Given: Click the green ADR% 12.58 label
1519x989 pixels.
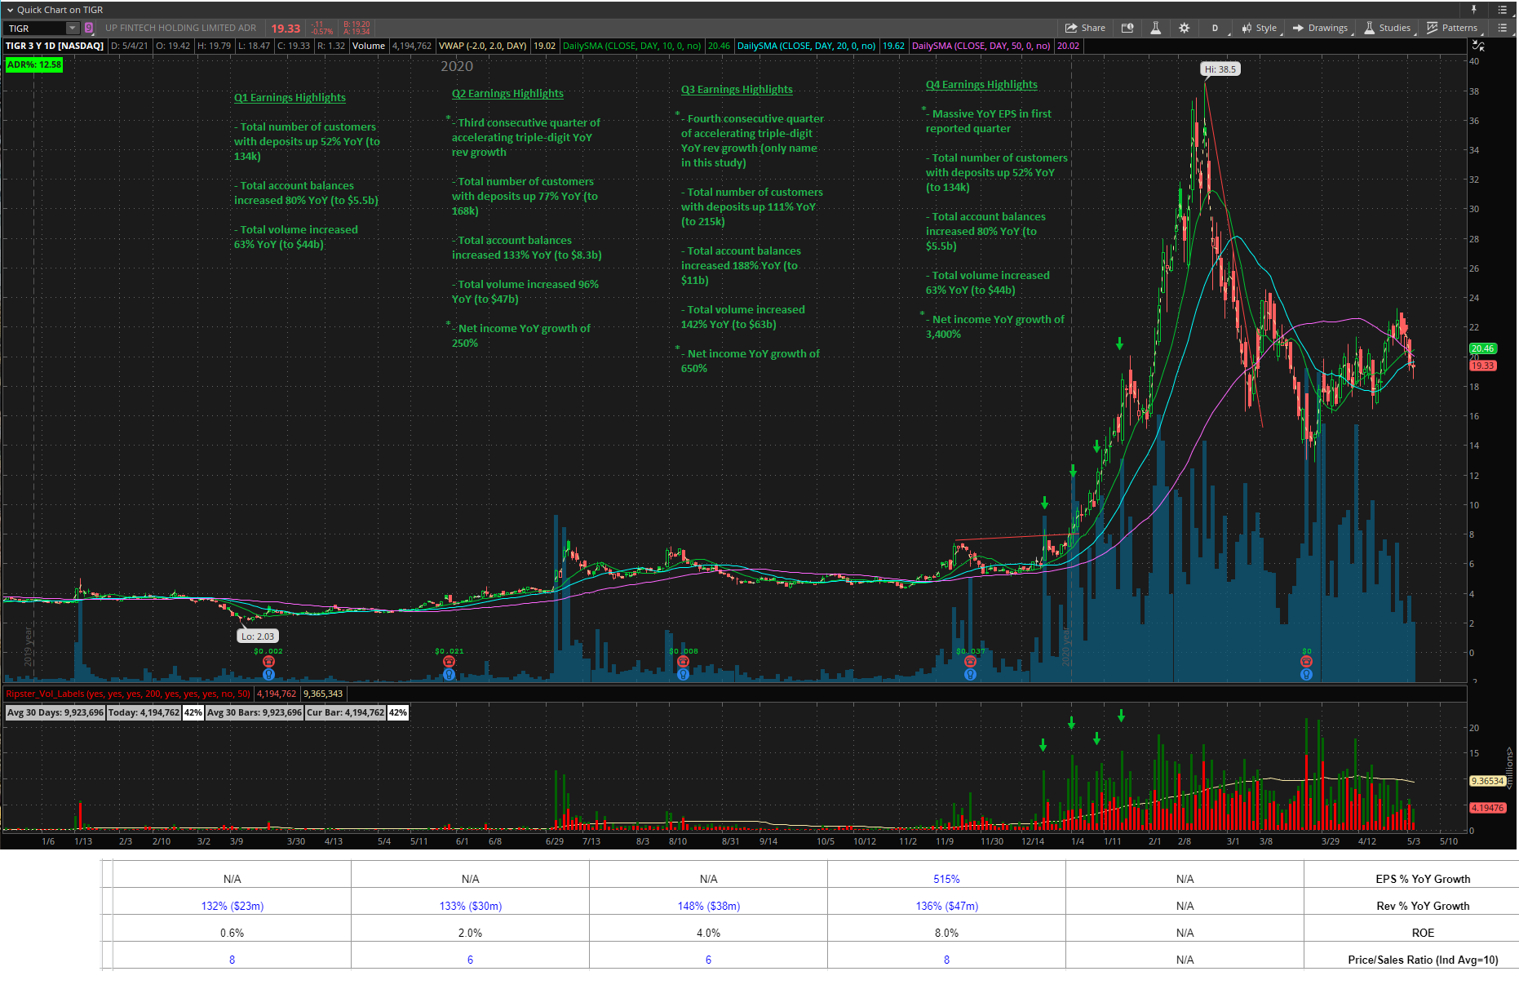Looking at the screenshot, I should click(x=33, y=64).
